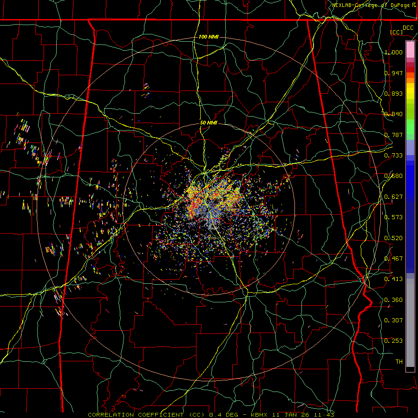Select the 0.467 legend value
The height and width of the screenshot is (418, 418).
click(393, 259)
